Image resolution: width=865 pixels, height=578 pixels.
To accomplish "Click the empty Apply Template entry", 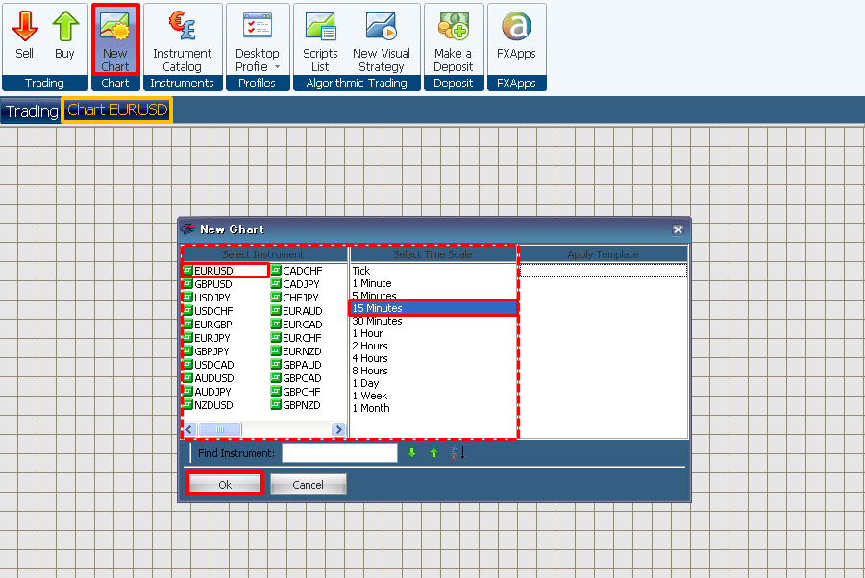I will [603, 270].
